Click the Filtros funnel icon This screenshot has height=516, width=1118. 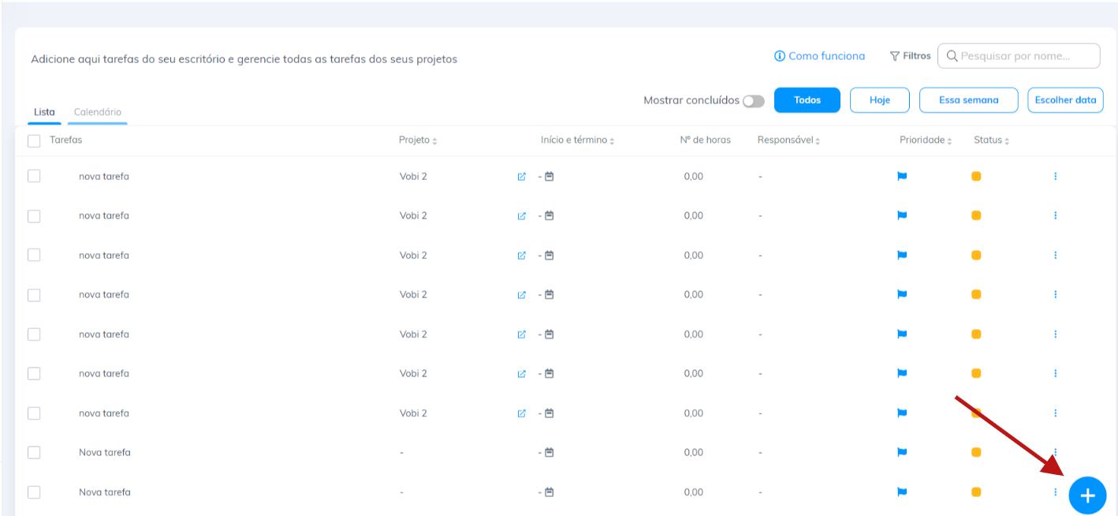point(895,56)
